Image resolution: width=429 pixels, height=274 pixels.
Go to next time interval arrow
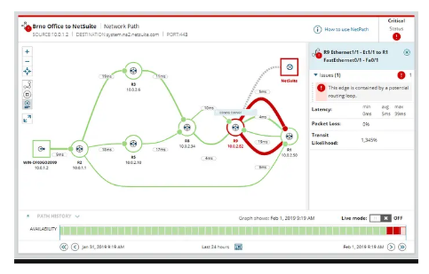point(391,247)
